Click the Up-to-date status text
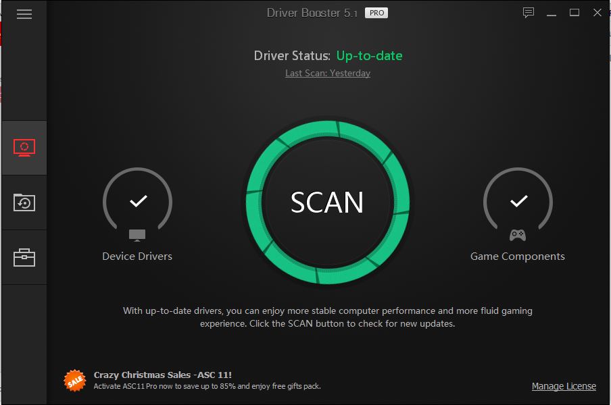Viewport: 611px width, 405px height. [x=370, y=55]
